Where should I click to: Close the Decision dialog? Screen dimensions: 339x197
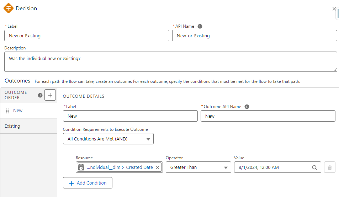tap(334, 9)
